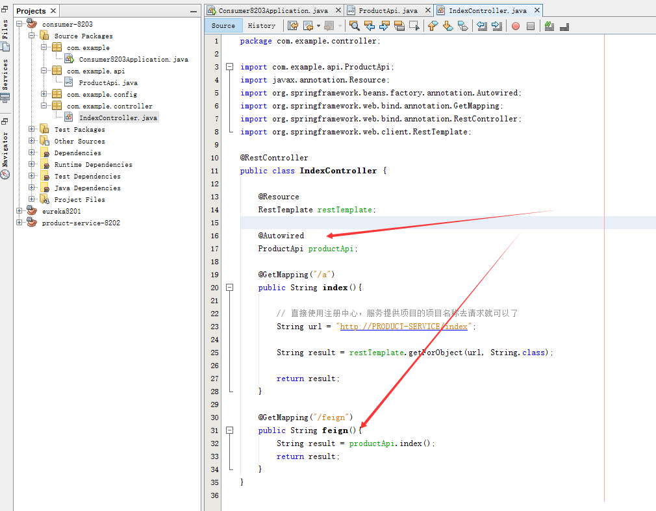Collapse the Source Packages node
The width and height of the screenshot is (656, 511).
pos(31,36)
